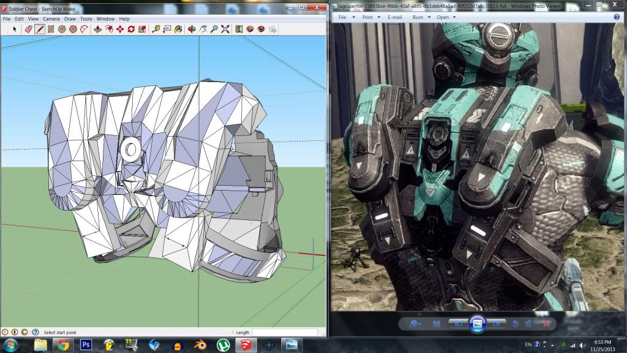Open Blender from the taskbar
The width and height of the screenshot is (627, 353).
[x=200, y=345]
